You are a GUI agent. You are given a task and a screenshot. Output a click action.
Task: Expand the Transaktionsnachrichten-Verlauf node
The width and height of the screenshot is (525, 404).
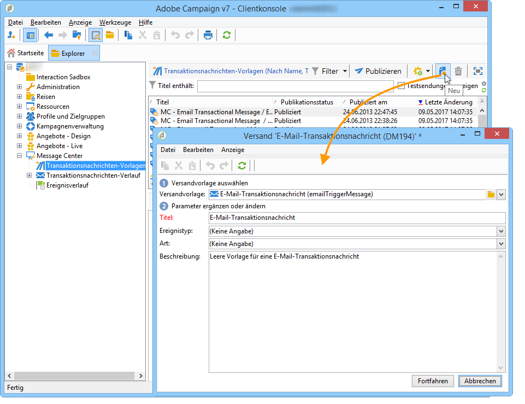30,175
